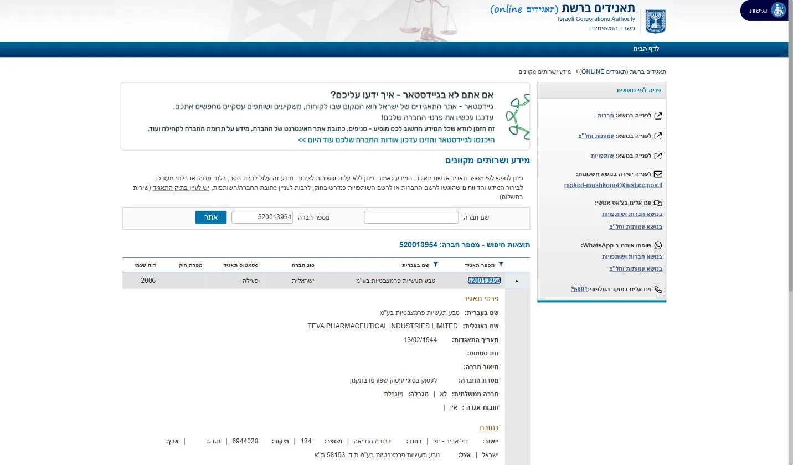Click the טבע תעשיות פרמצבטיות name in results row
Screen dimensions: 793x465
click(x=395, y=281)
